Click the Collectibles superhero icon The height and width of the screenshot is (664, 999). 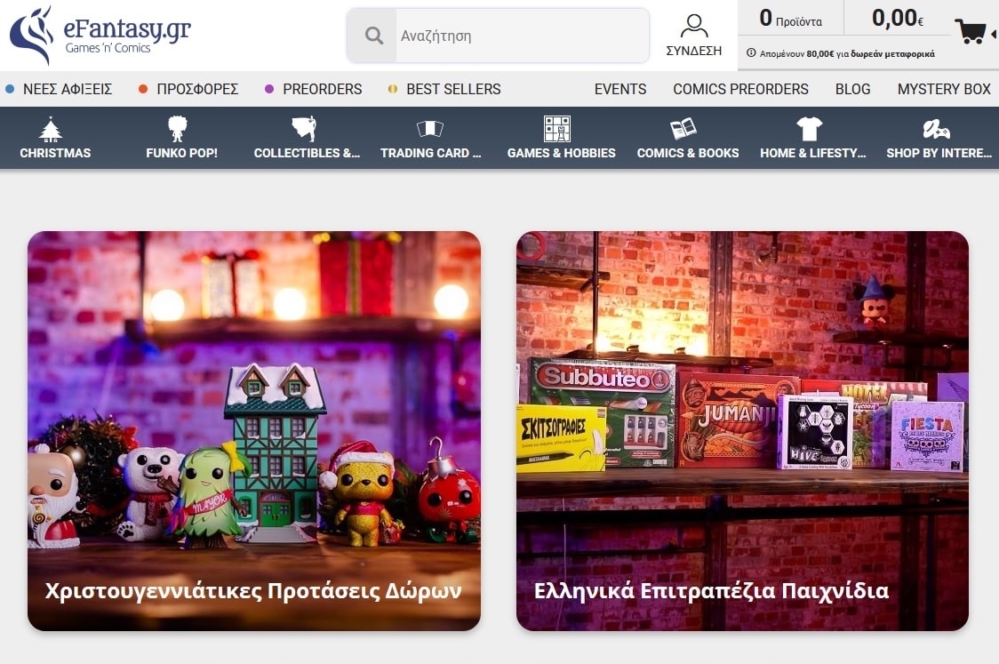pos(304,129)
